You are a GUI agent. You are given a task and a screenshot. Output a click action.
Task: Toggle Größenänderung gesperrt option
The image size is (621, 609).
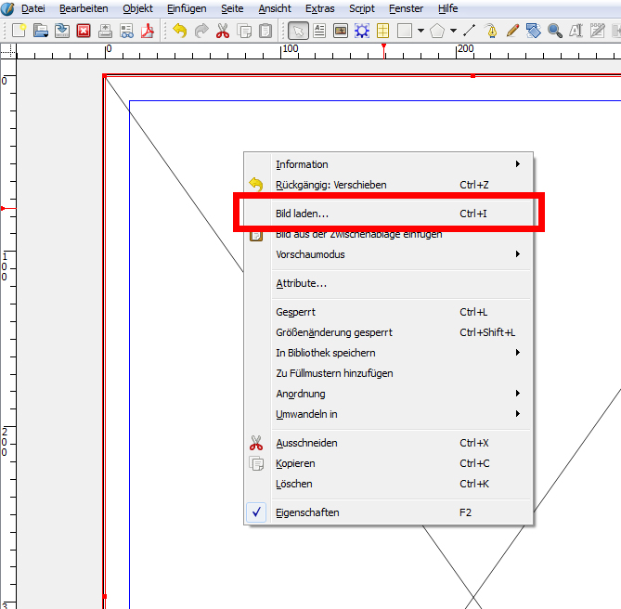(x=333, y=332)
